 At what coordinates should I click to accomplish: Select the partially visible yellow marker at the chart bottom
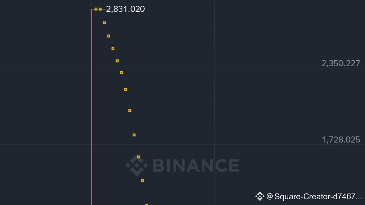pyautogui.click(x=147, y=204)
